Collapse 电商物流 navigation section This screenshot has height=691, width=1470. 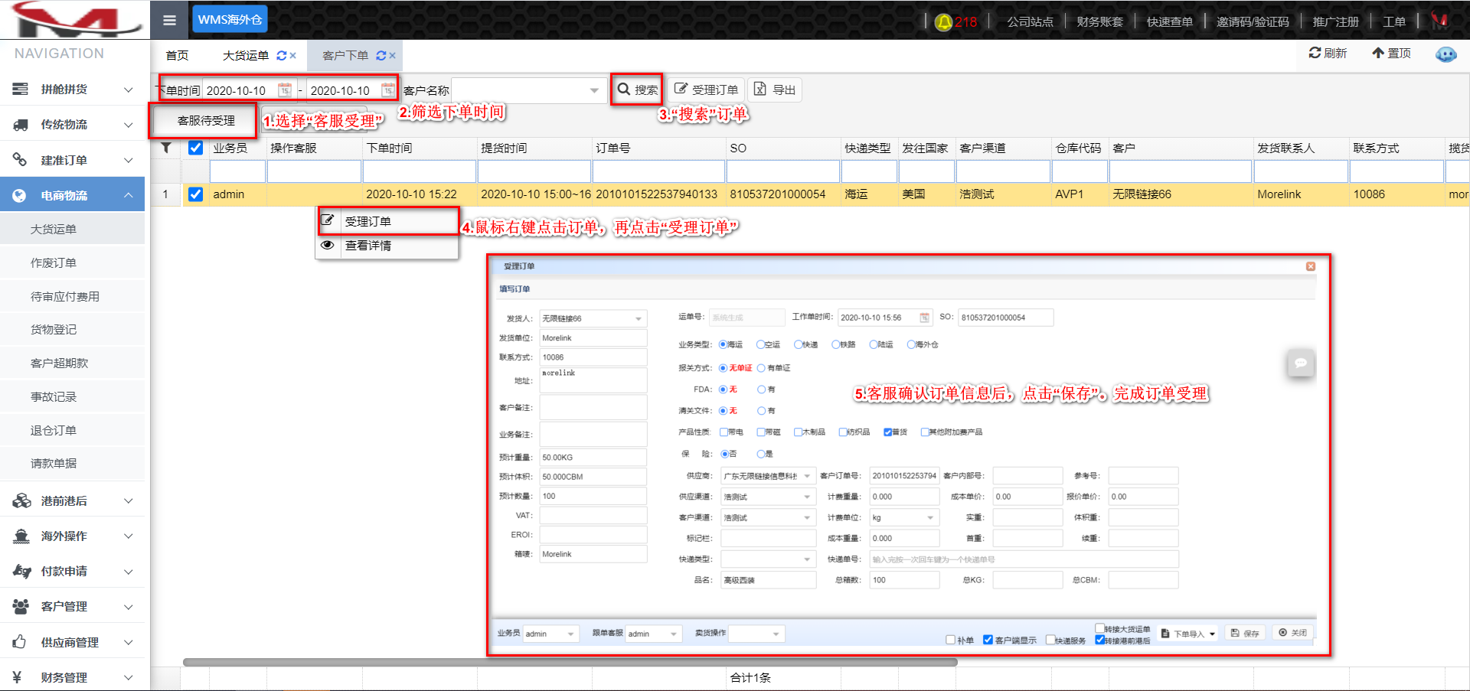[73, 196]
